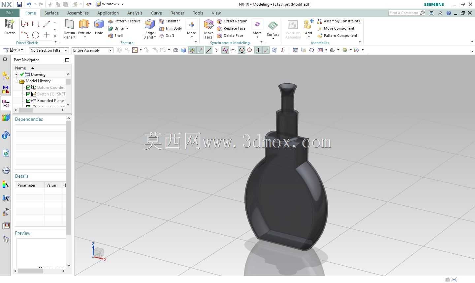Open the History clock sidebar tab
The width and height of the screenshot is (475, 283).
click(x=6, y=170)
